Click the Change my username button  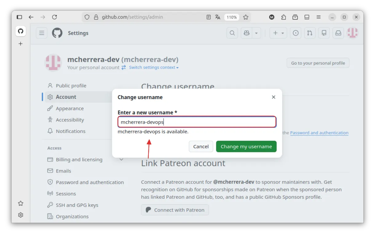(x=246, y=146)
